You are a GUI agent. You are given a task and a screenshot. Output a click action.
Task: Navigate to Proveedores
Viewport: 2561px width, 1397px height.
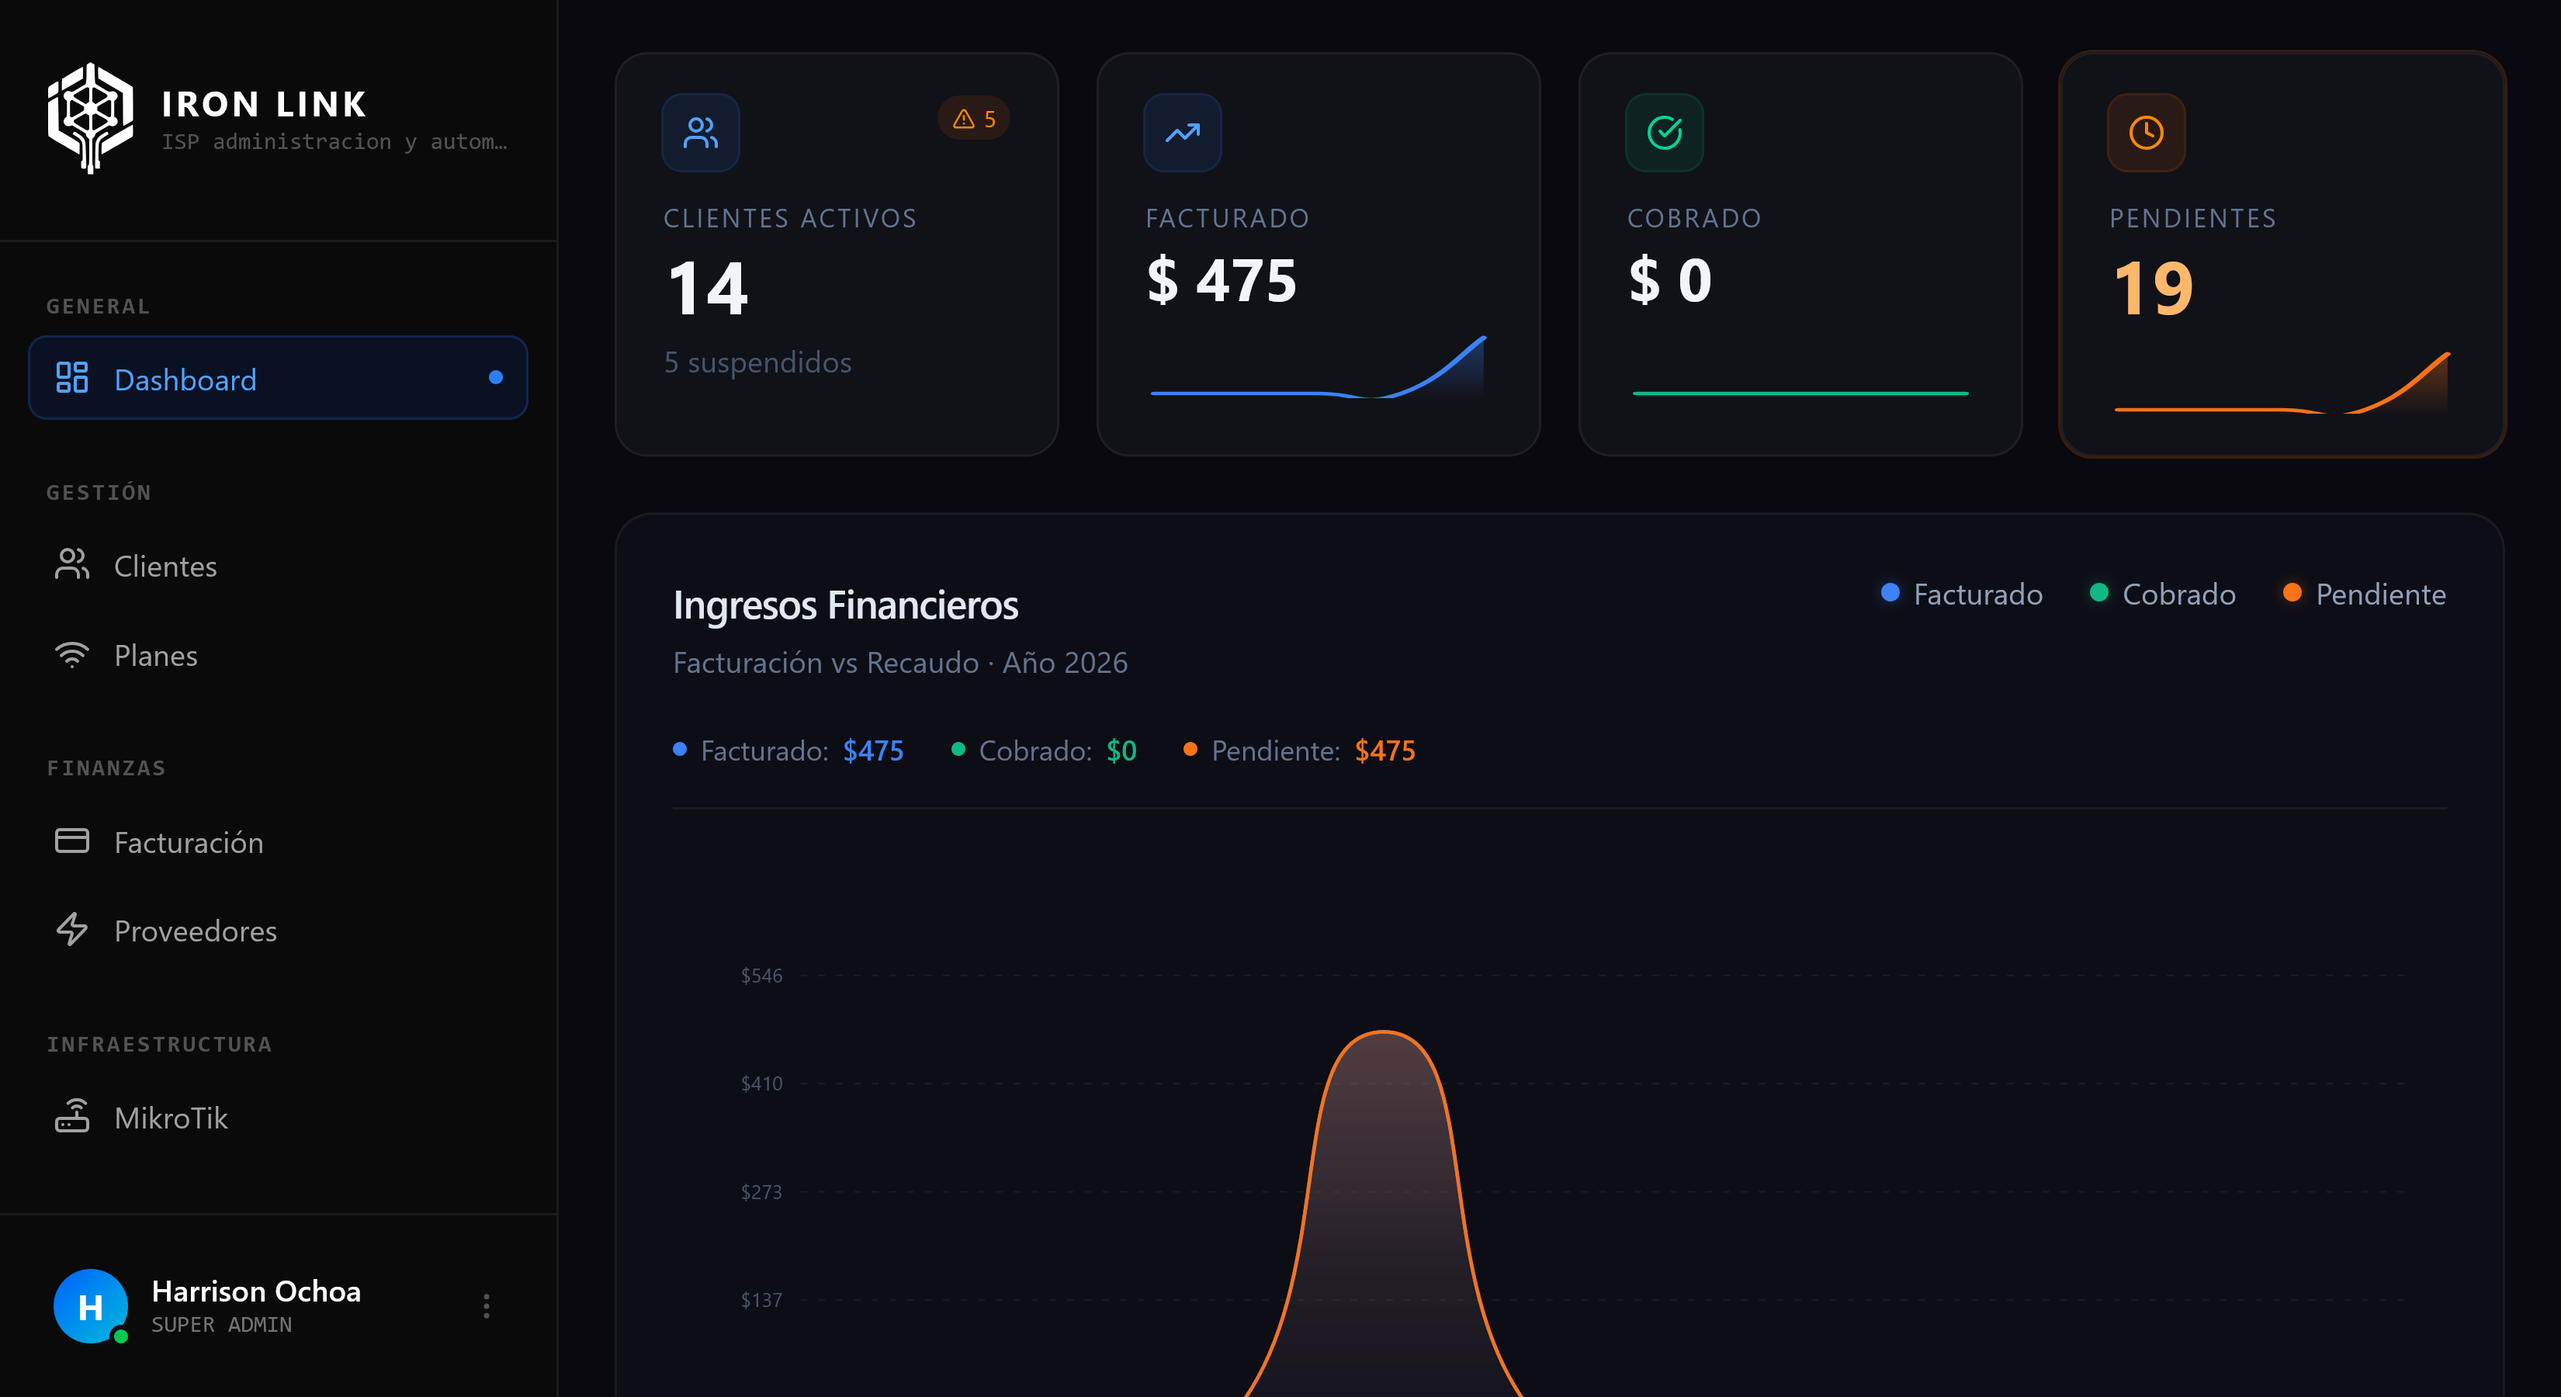point(279,931)
